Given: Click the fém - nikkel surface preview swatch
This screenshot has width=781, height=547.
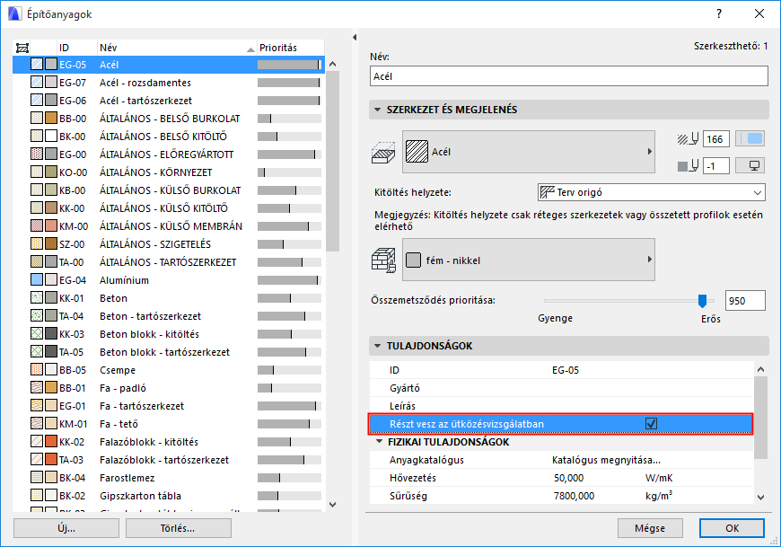Looking at the screenshot, I should [x=414, y=260].
